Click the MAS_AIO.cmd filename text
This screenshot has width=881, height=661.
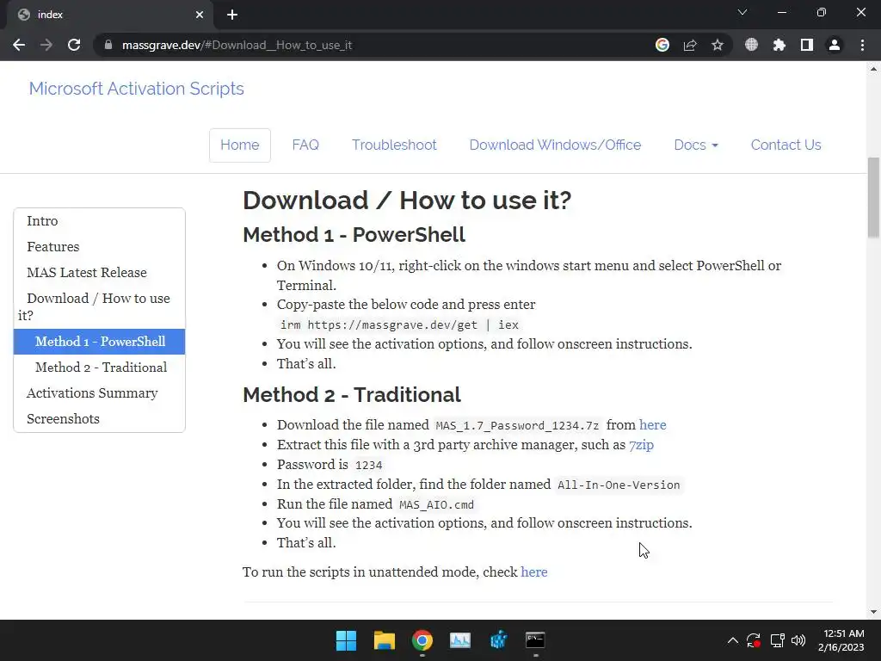(x=436, y=504)
